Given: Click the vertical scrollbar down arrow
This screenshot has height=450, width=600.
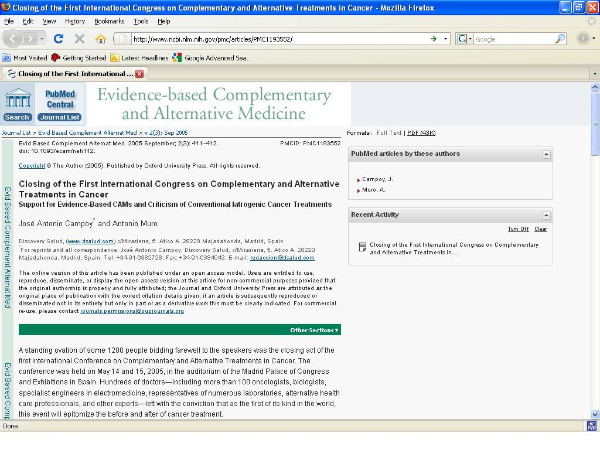Looking at the screenshot, I should [595, 414].
